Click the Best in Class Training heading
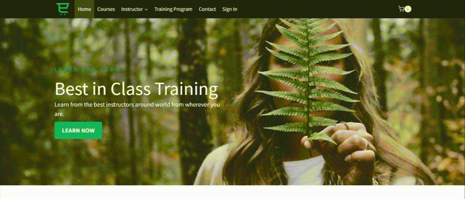The width and height of the screenshot is (465, 199). [136, 89]
